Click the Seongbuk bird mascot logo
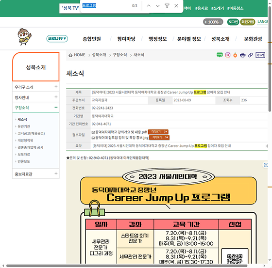The height and width of the screenshot is (268, 272). [24, 37]
